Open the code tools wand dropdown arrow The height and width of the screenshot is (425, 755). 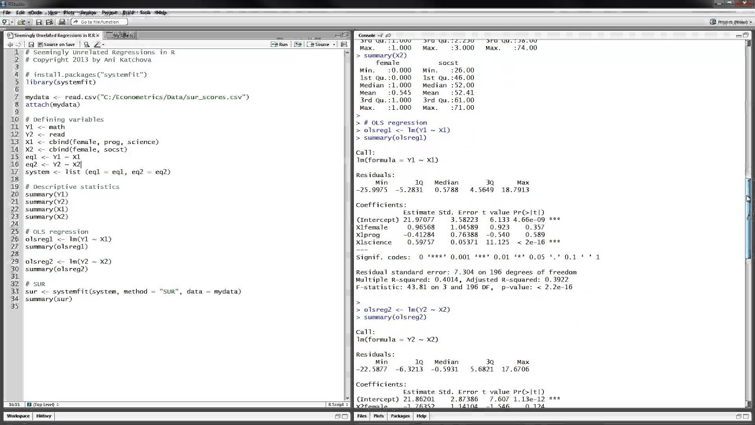[x=103, y=45]
